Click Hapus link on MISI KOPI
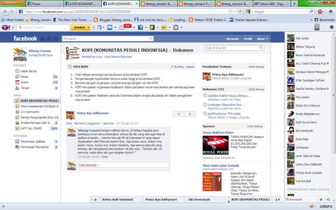 pos(190,67)
